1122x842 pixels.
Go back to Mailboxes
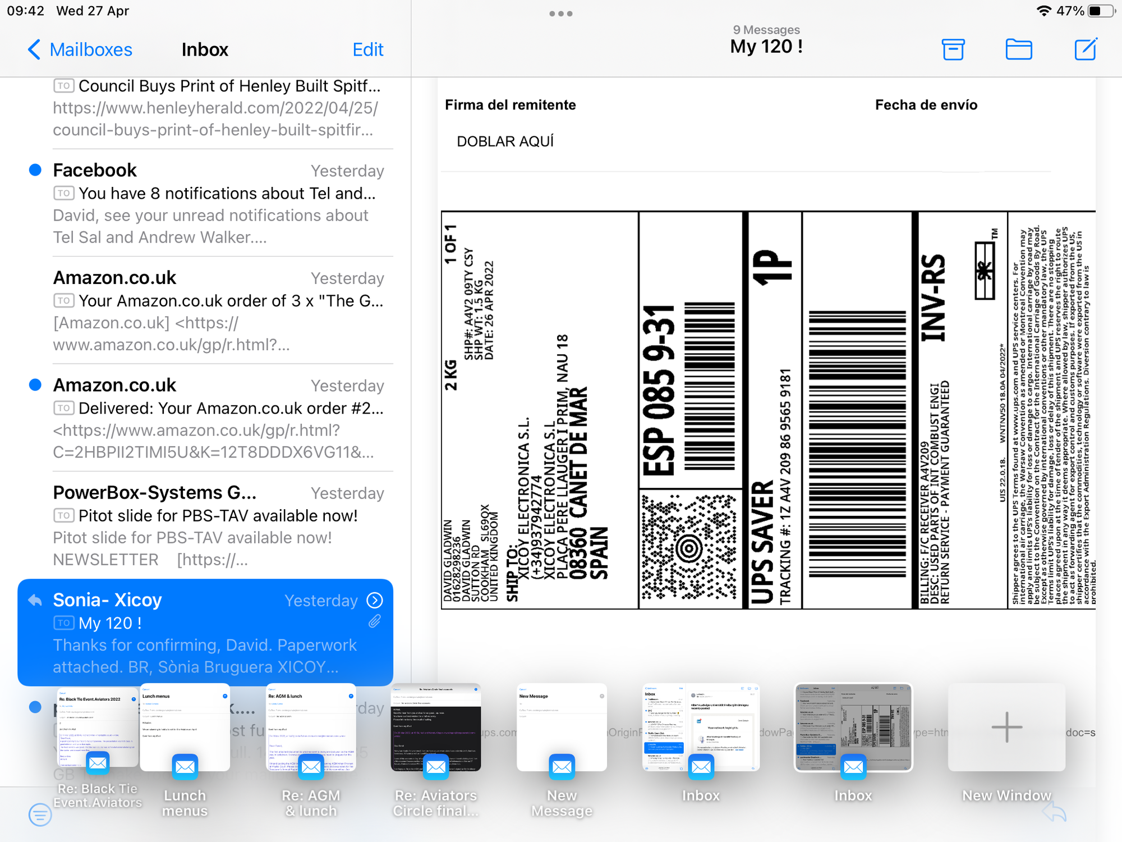coord(80,49)
